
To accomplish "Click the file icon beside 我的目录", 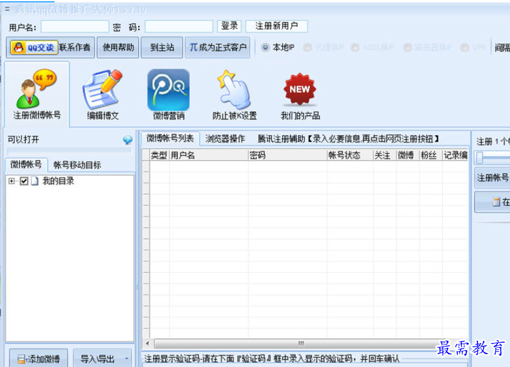I will pyautogui.click(x=35, y=181).
